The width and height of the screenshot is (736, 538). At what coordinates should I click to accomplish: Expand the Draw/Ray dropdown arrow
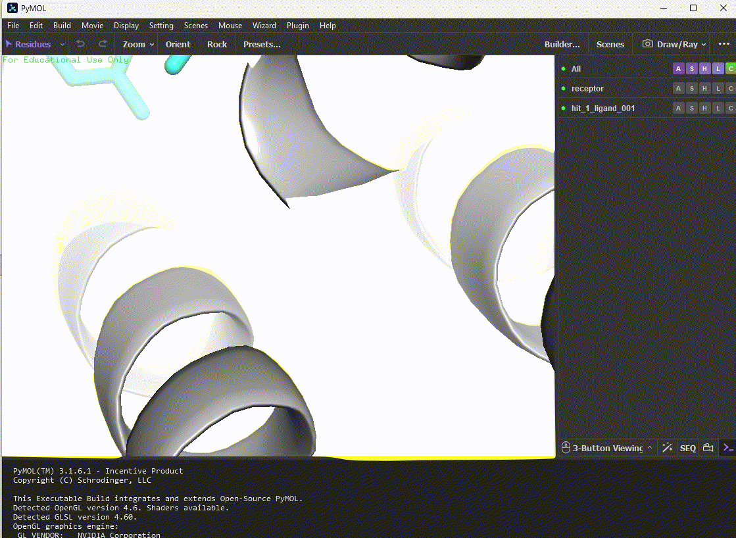(704, 45)
